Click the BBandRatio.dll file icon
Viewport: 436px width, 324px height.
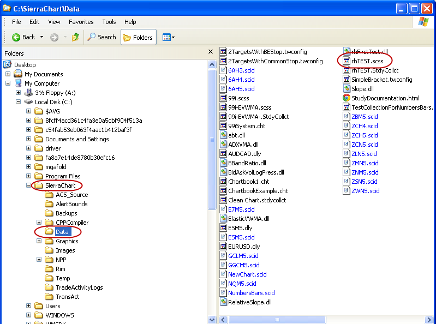coord(223,163)
